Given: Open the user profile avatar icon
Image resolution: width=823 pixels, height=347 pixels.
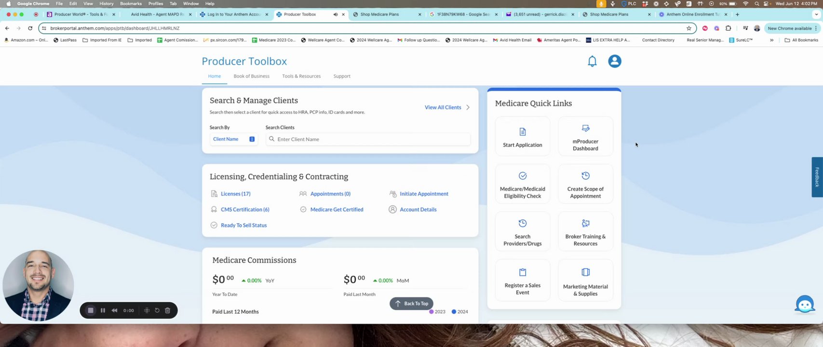Looking at the screenshot, I should coord(615,61).
